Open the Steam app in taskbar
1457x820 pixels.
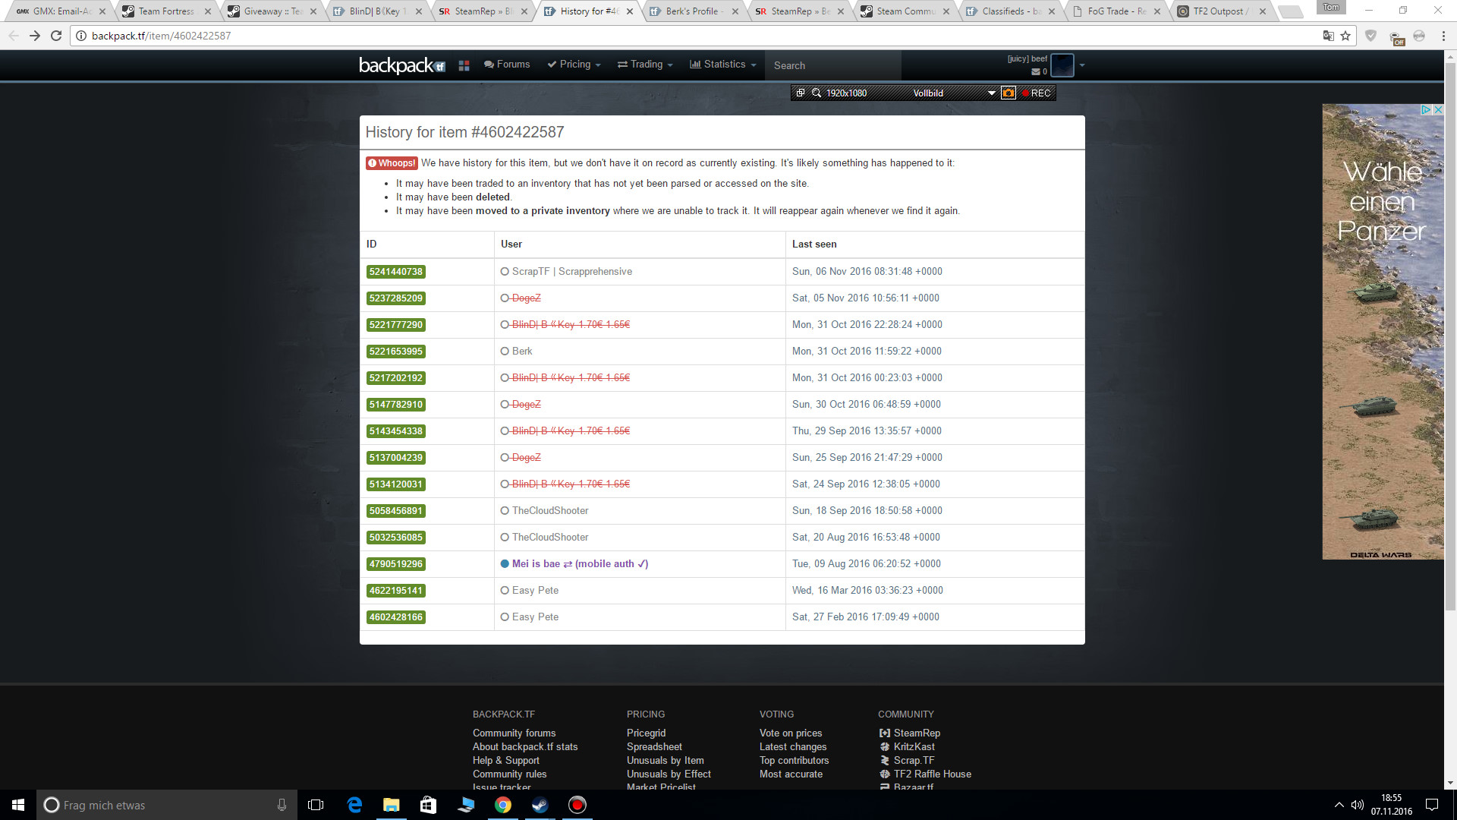click(540, 805)
